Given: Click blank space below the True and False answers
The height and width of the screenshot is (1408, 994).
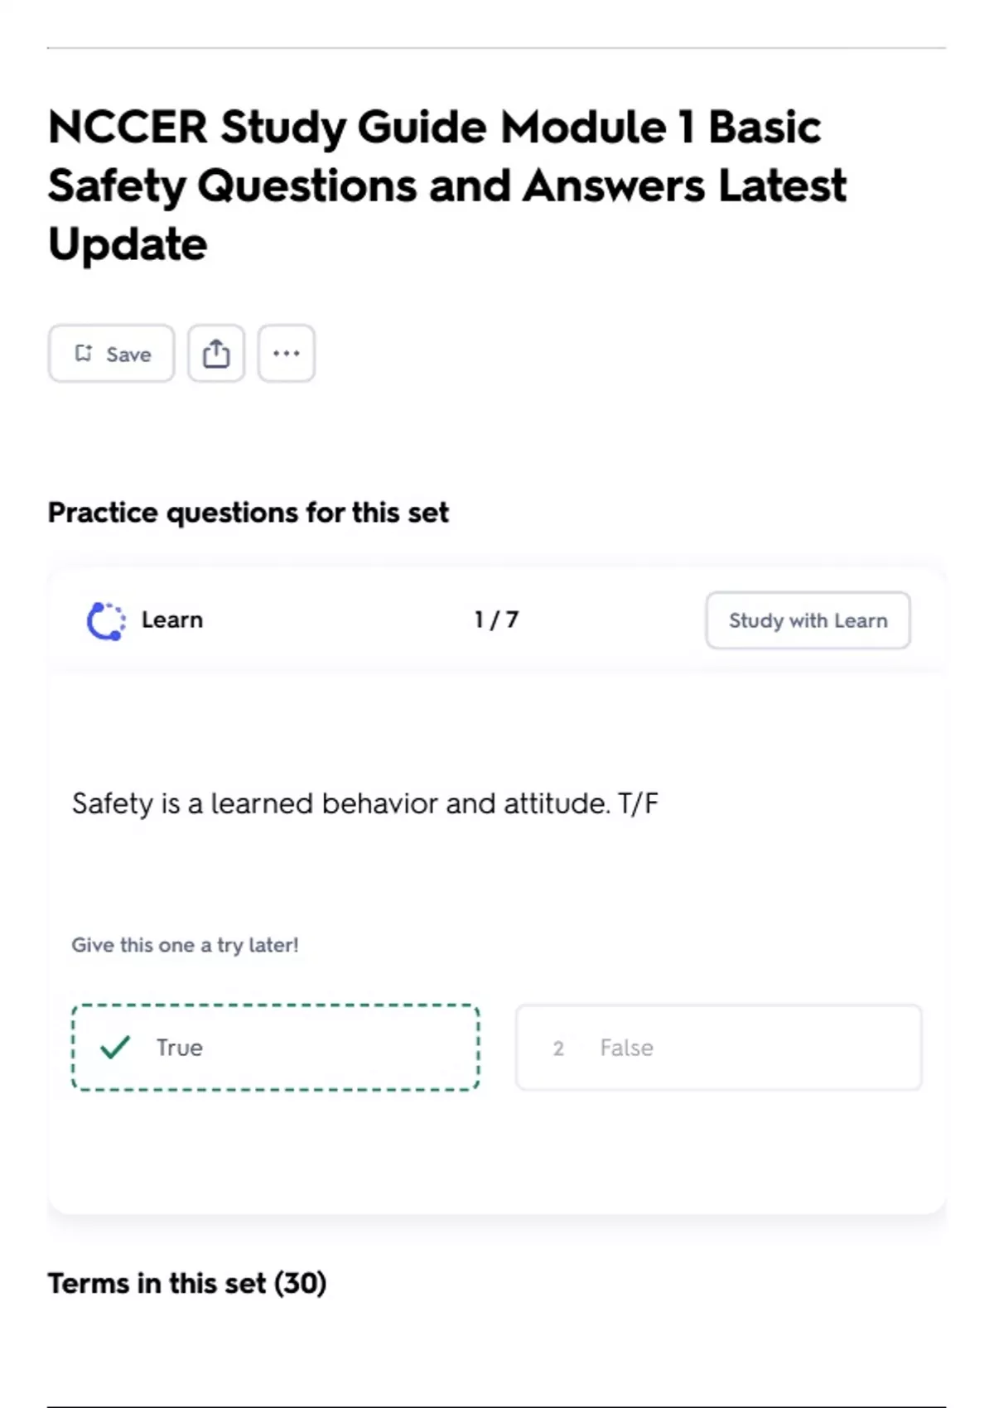Looking at the screenshot, I should [497, 1151].
